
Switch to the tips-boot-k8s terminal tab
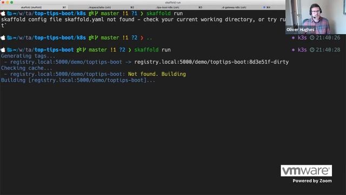[170, 7]
